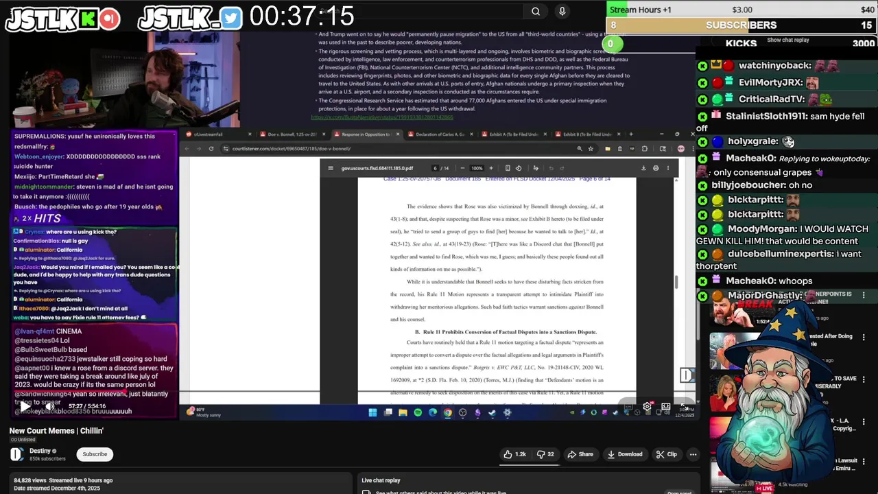Like the video showing 1.2k likes
This screenshot has height=494, width=878.
[x=515, y=454]
